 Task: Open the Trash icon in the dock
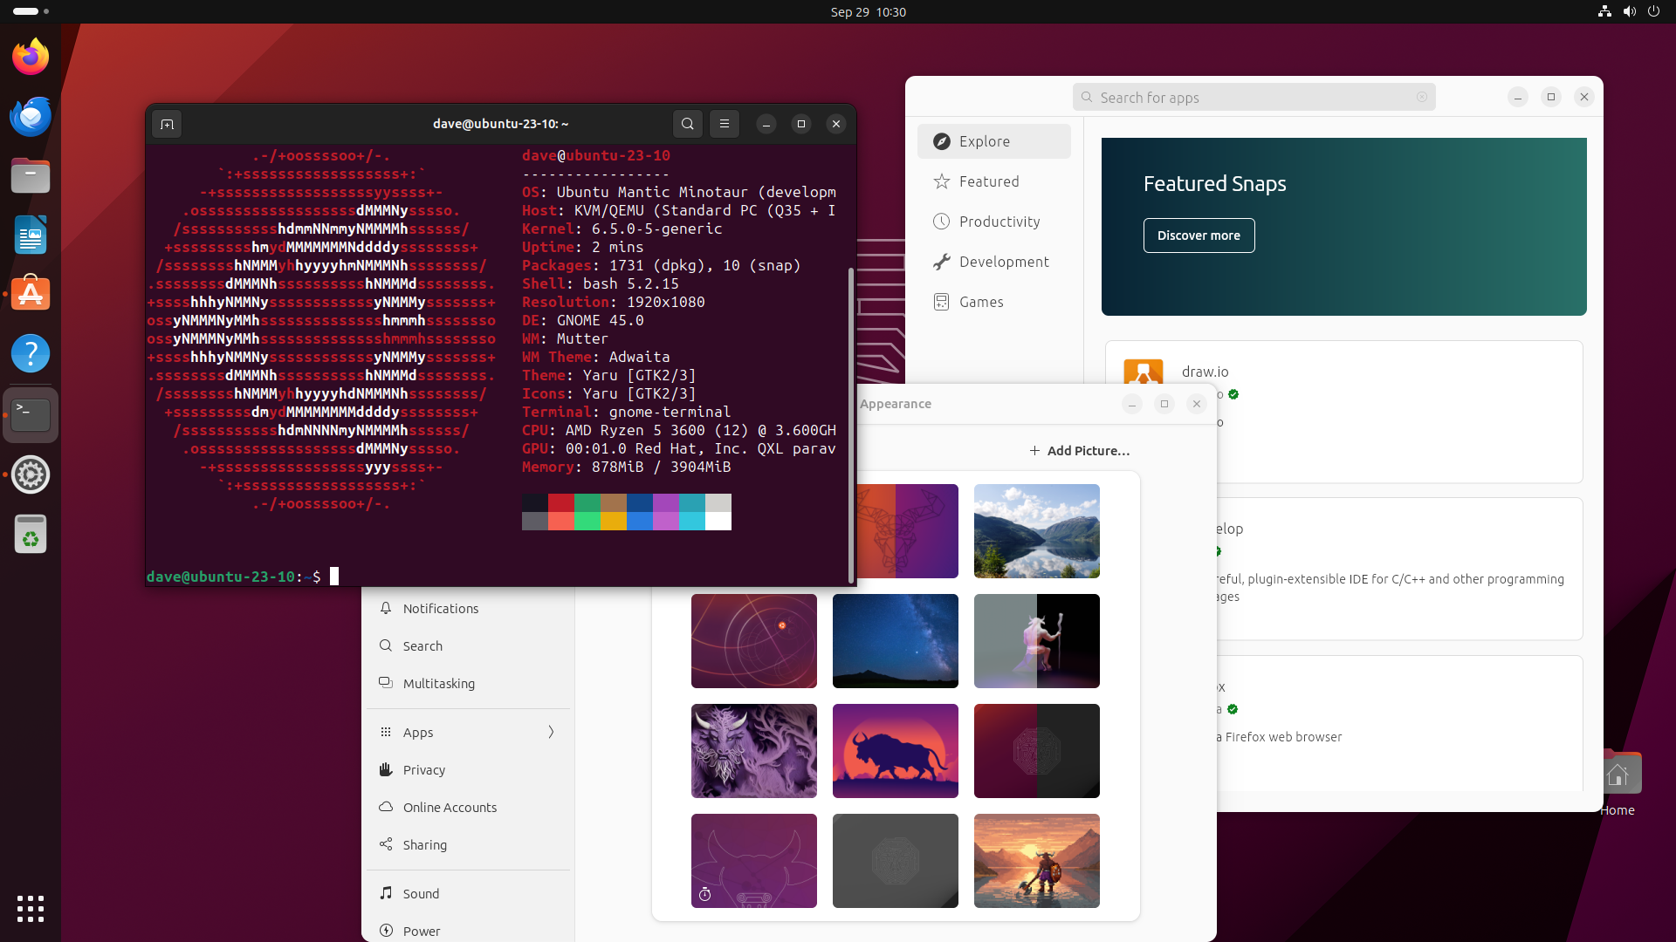[31, 534]
